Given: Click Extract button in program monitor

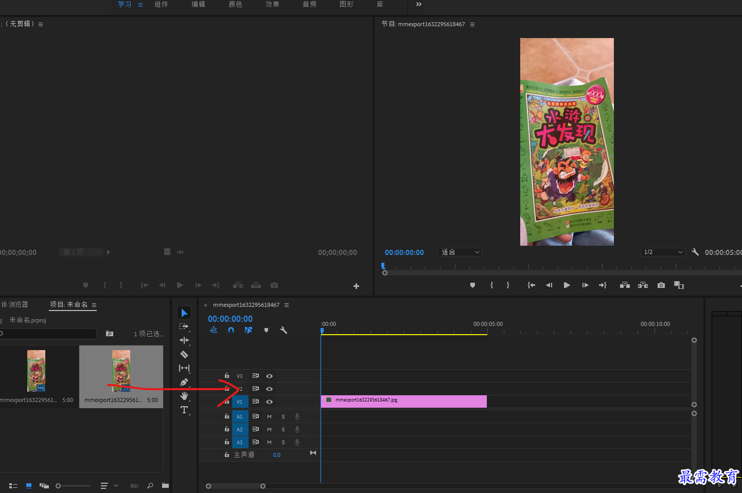Looking at the screenshot, I should click(643, 285).
